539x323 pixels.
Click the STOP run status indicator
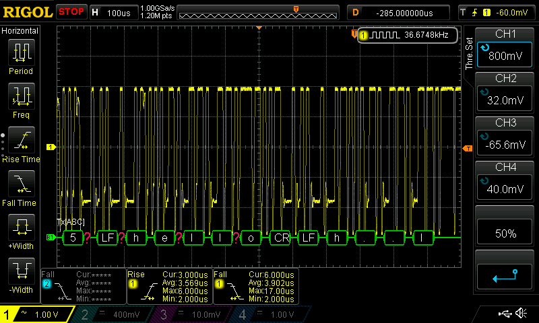[71, 12]
